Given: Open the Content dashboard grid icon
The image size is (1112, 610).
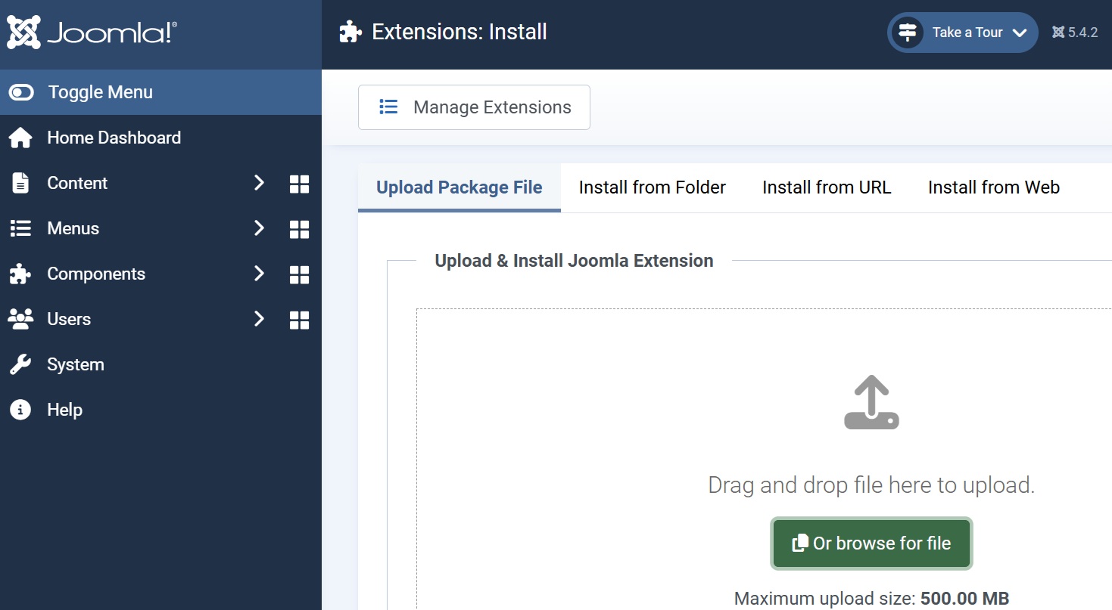Looking at the screenshot, I should click(300, 184).
